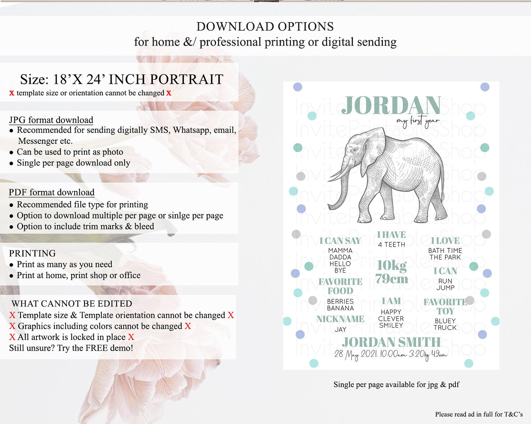The height and width of the screenshot is (424, 531).
Task: Click the red X after 'Template orientation cannot be changed'
Action: pos(231,315)
